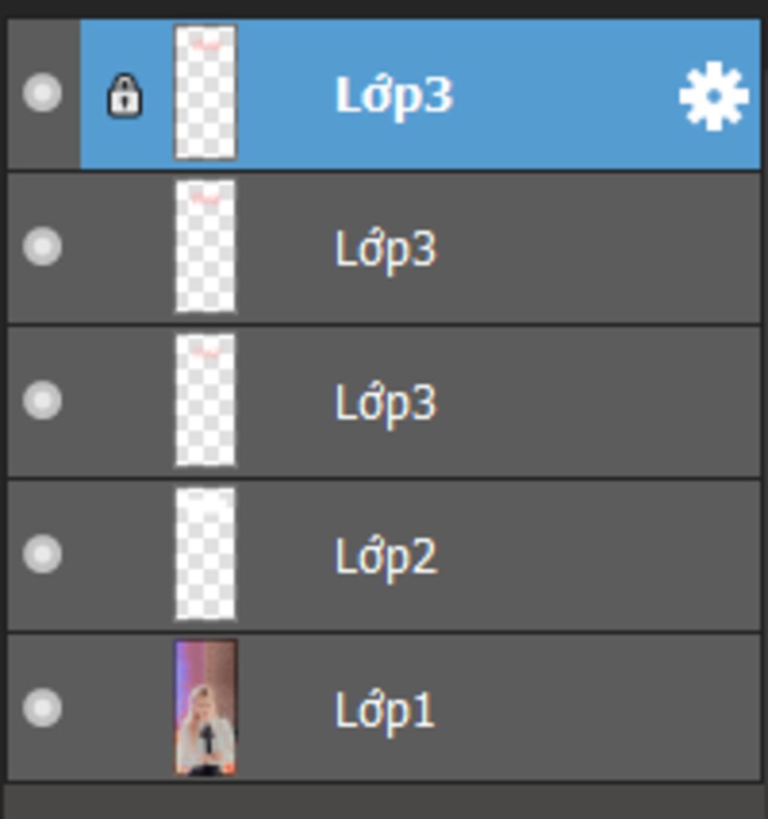
Task: Click the empty area beneath the Lớp1 layer
Action: click(384, 801)
